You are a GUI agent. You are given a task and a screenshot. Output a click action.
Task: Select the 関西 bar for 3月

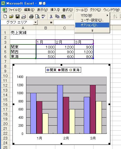point(93,109)
